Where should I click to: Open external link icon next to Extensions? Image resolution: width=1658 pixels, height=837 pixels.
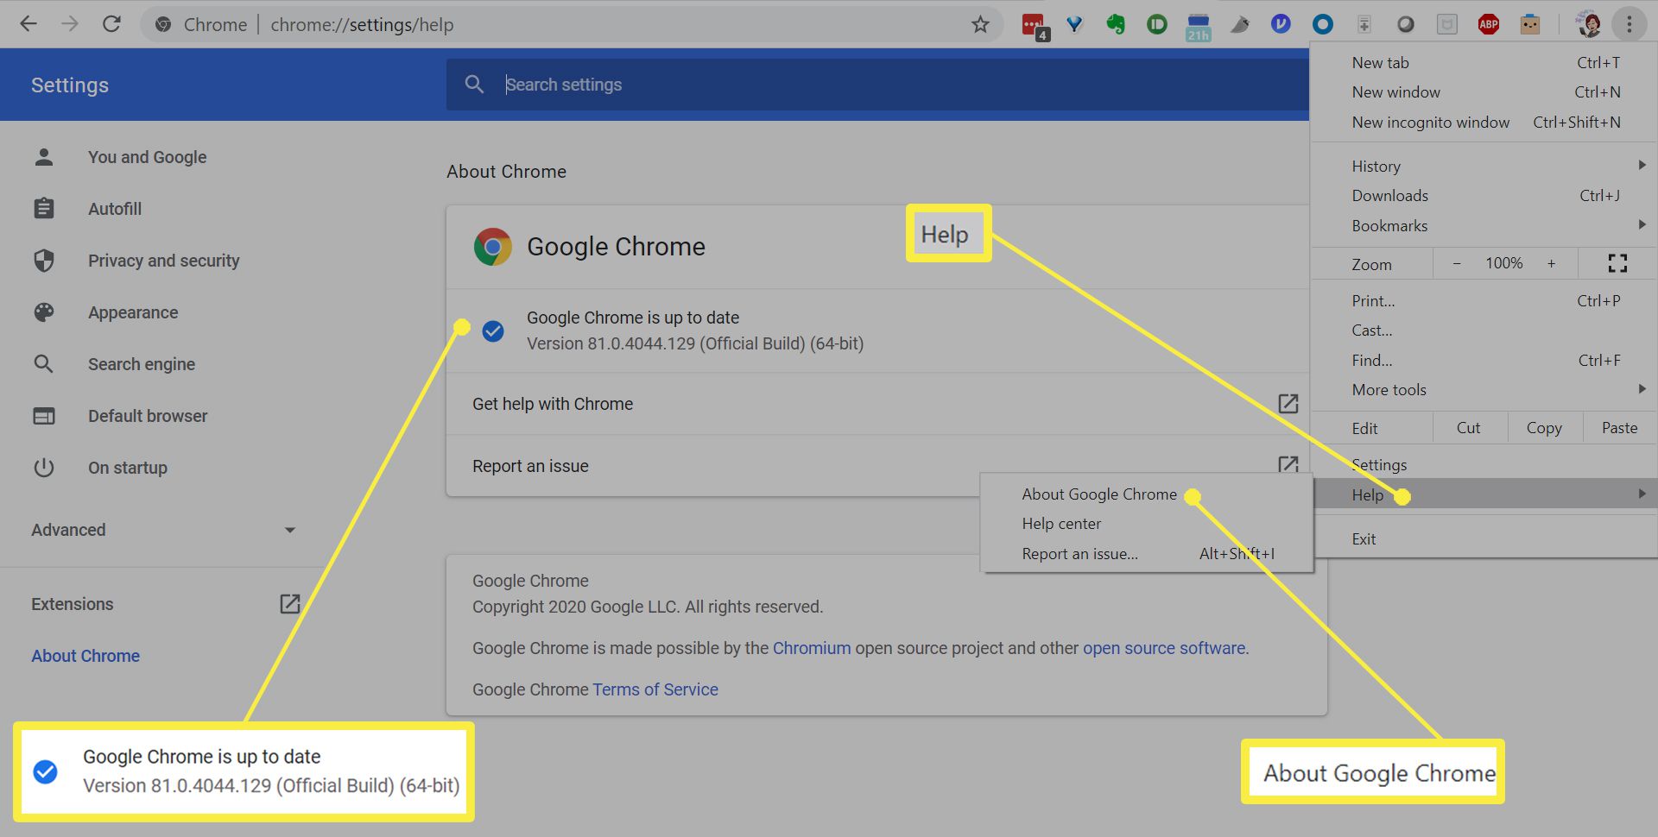(x=290, y=604)
